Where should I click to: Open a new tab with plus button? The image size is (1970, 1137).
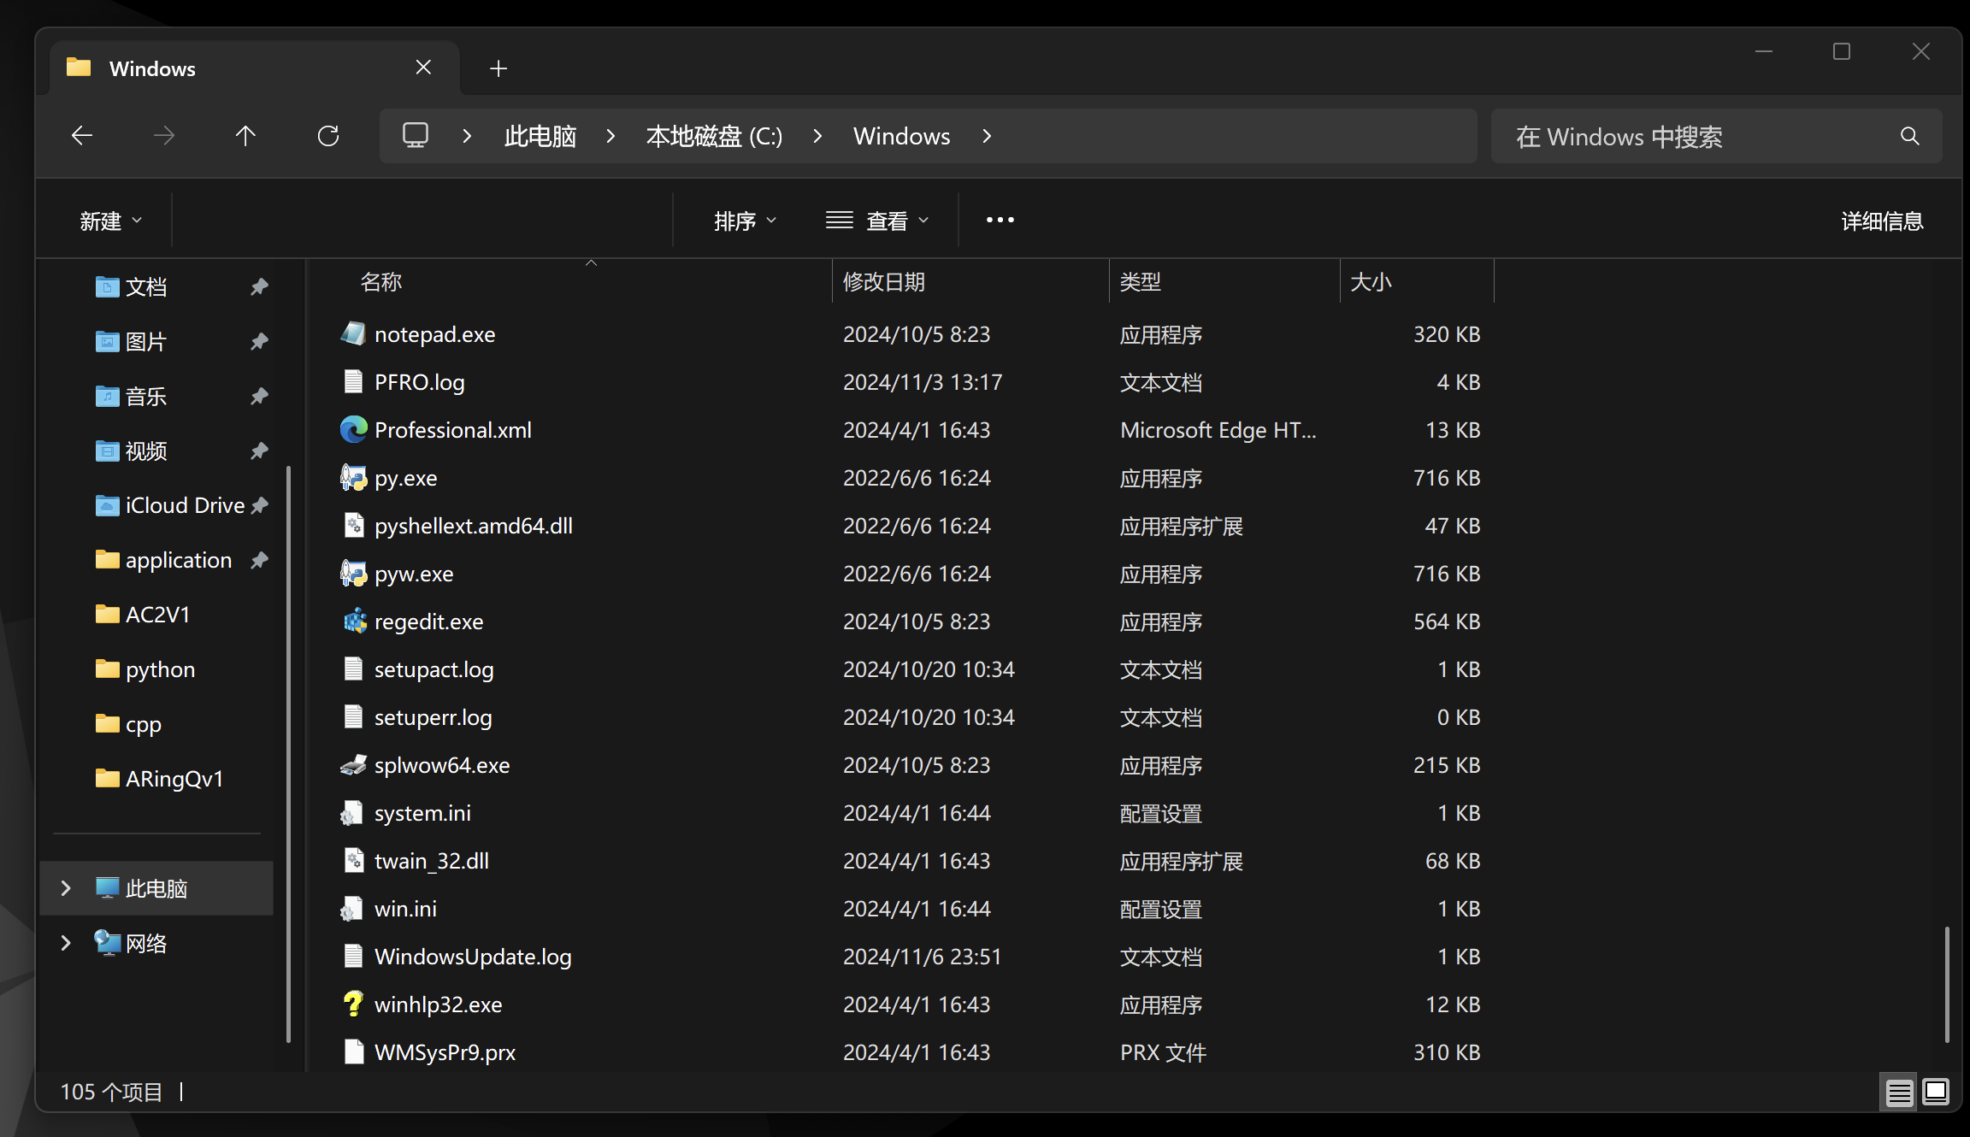[x=498, y=68]
